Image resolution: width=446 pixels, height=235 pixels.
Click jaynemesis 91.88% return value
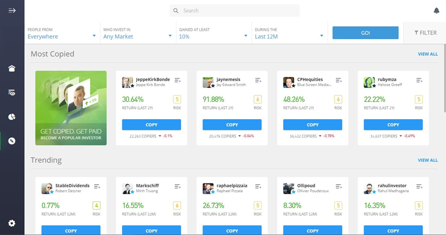[x=213, y=99]
